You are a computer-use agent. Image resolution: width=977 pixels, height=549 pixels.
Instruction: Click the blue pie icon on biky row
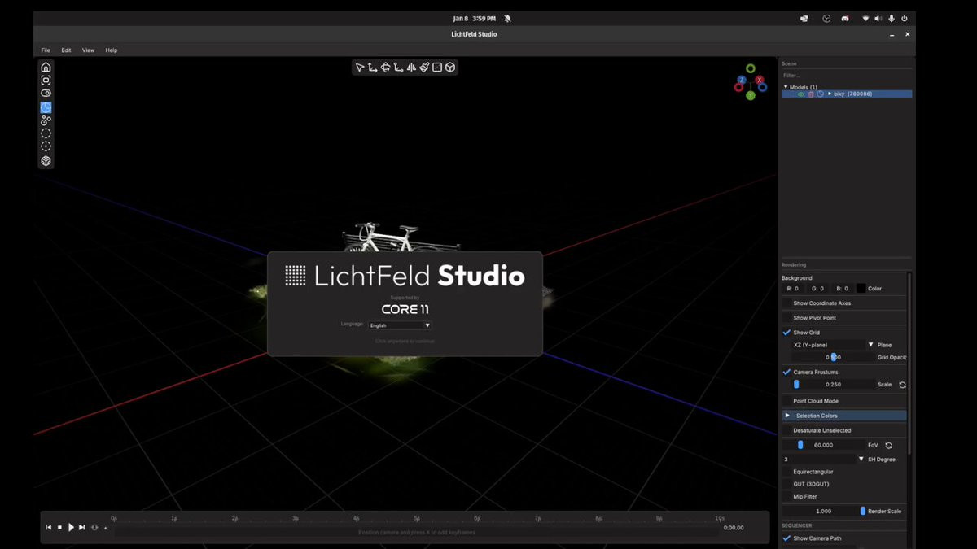point(821,94)
